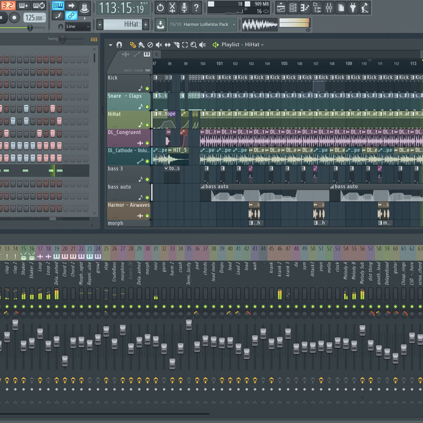
Task: Toggle the link/chain button in the top toolbar
Action: pyautogui.click(x=71, y=16)
